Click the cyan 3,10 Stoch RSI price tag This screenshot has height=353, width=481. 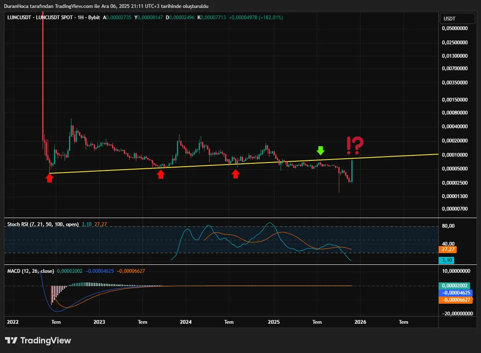(447, 260)
